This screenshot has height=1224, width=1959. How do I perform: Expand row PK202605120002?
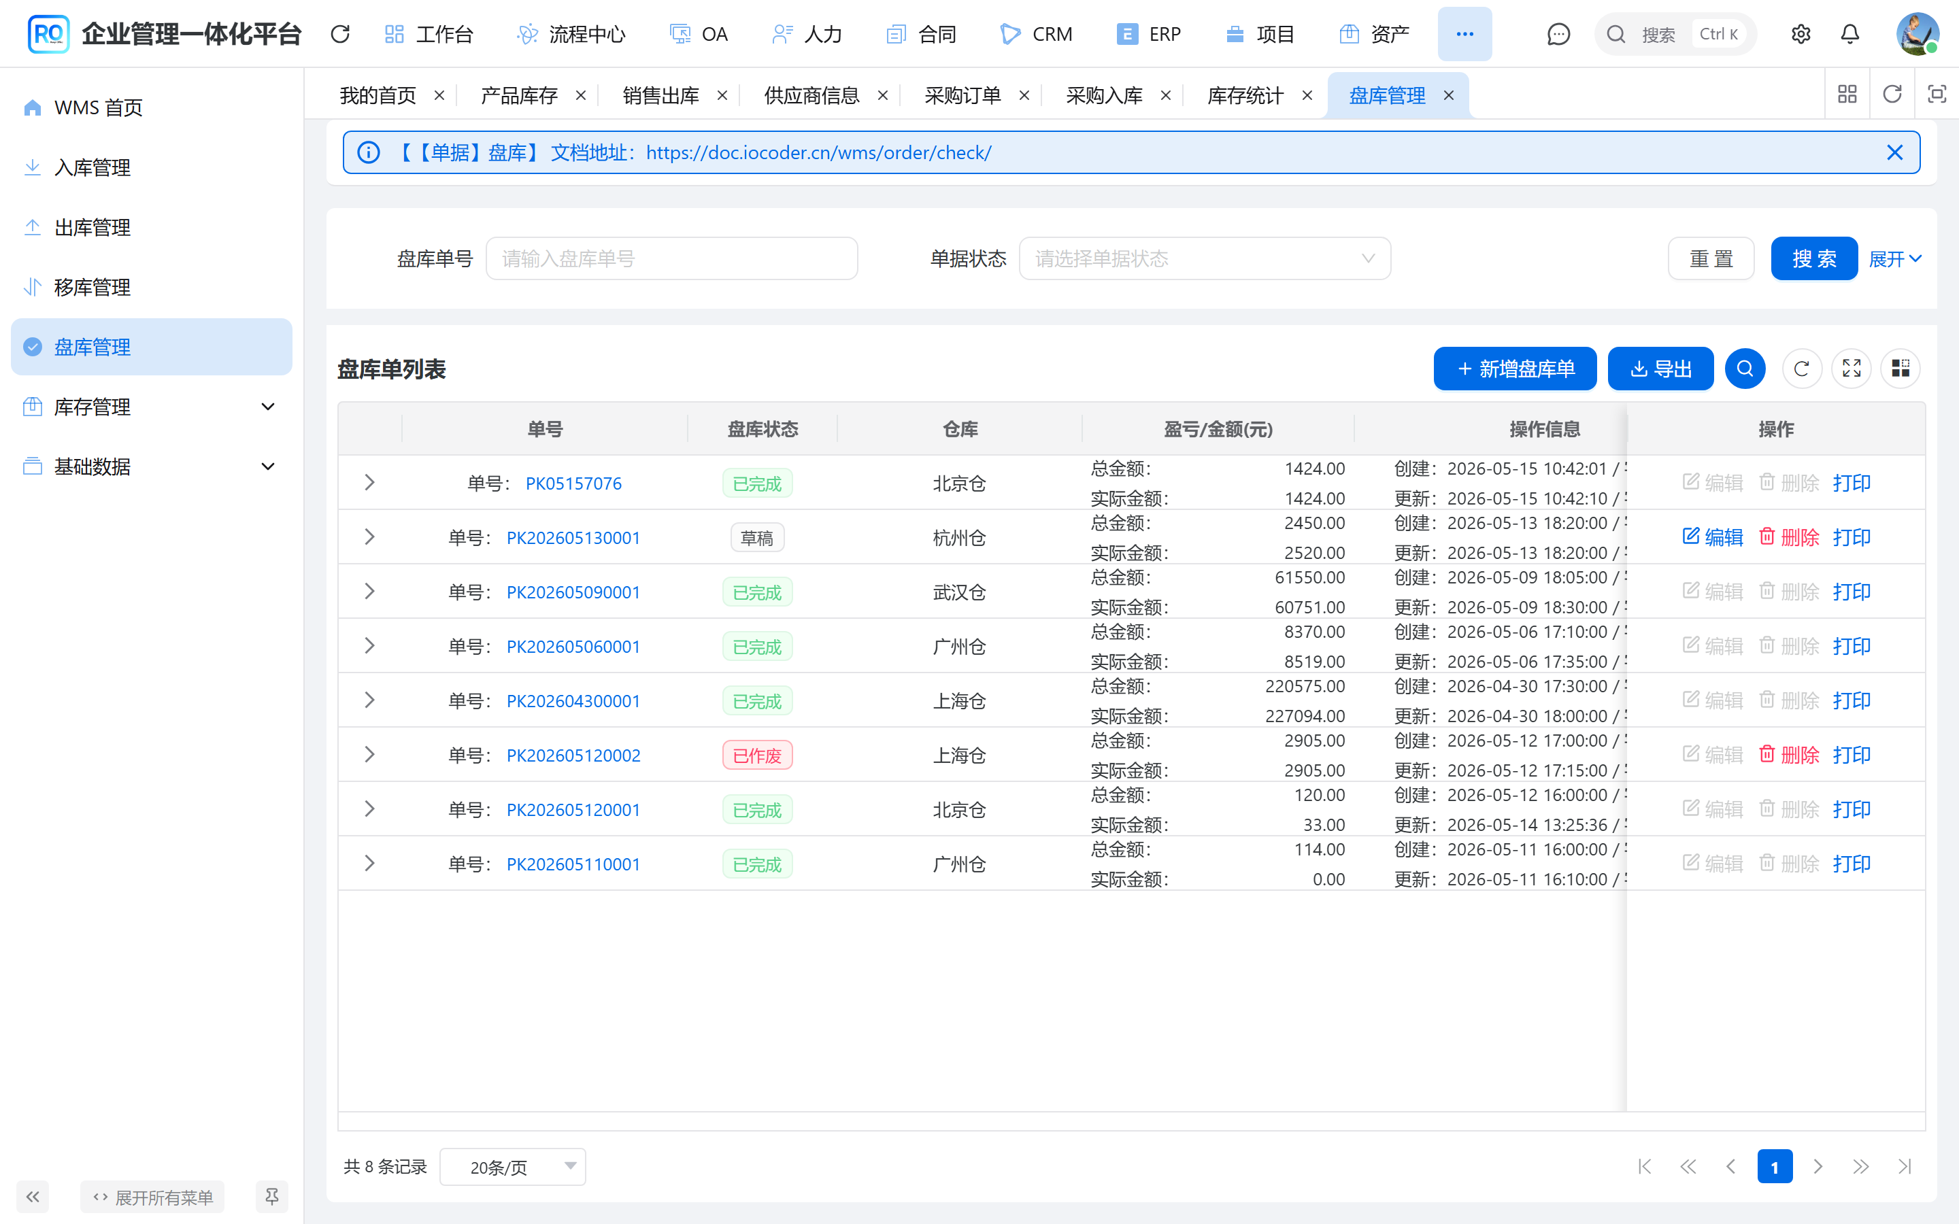click(369, 755)
